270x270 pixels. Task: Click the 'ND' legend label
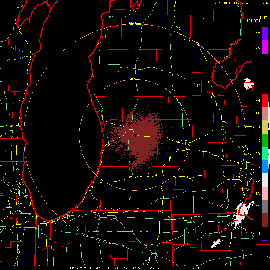click(257, 234)
